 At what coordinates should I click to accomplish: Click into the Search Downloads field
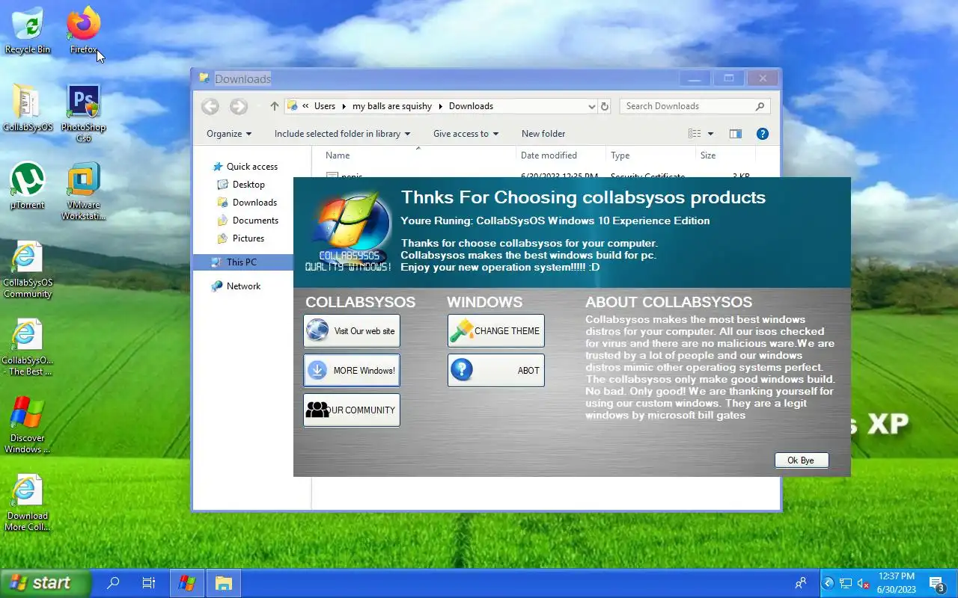click(x=695, y=106)
